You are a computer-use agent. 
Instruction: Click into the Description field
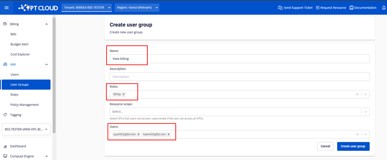click(x=240, y=77)
